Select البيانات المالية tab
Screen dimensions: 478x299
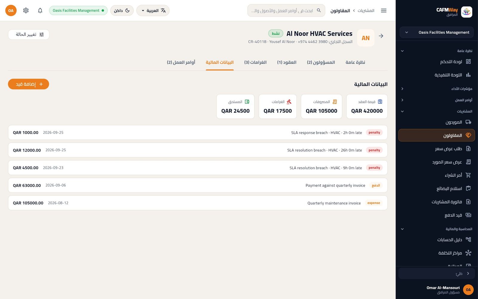220,62
